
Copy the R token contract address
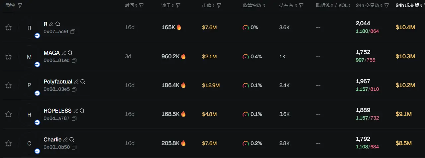tap(73, 32)
